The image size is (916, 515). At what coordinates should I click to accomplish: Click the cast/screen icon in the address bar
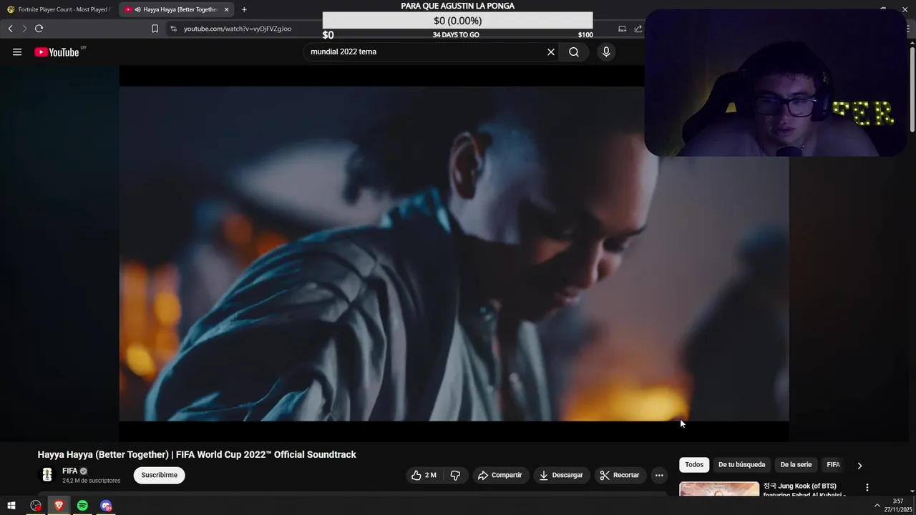[x=622, y=29]
